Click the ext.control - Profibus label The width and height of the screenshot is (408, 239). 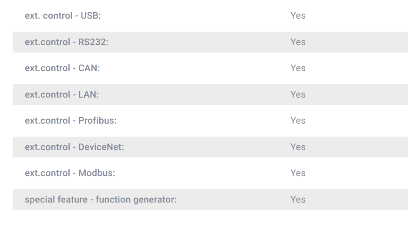71,121
